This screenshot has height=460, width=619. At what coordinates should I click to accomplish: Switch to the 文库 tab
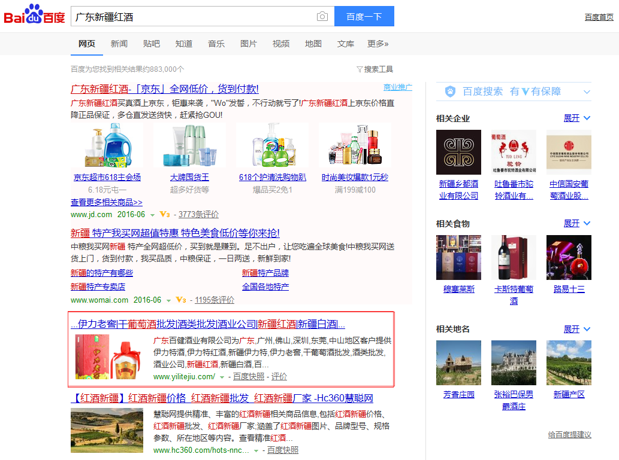click(346, 44)
